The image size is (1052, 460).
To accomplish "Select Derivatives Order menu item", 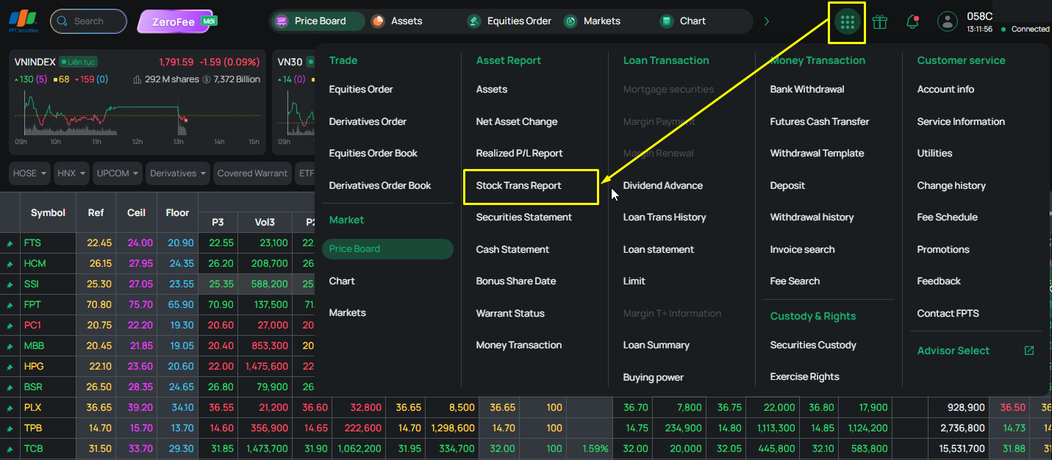I will click(368, 122).
